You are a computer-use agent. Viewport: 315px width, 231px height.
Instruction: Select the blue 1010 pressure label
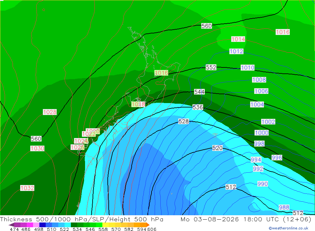(x=248, y=67)
